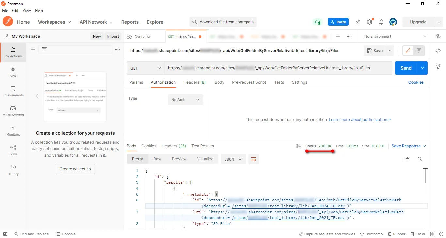446x238 pixels.
Task: Open the Tests request tab
Action: [279, 82]
